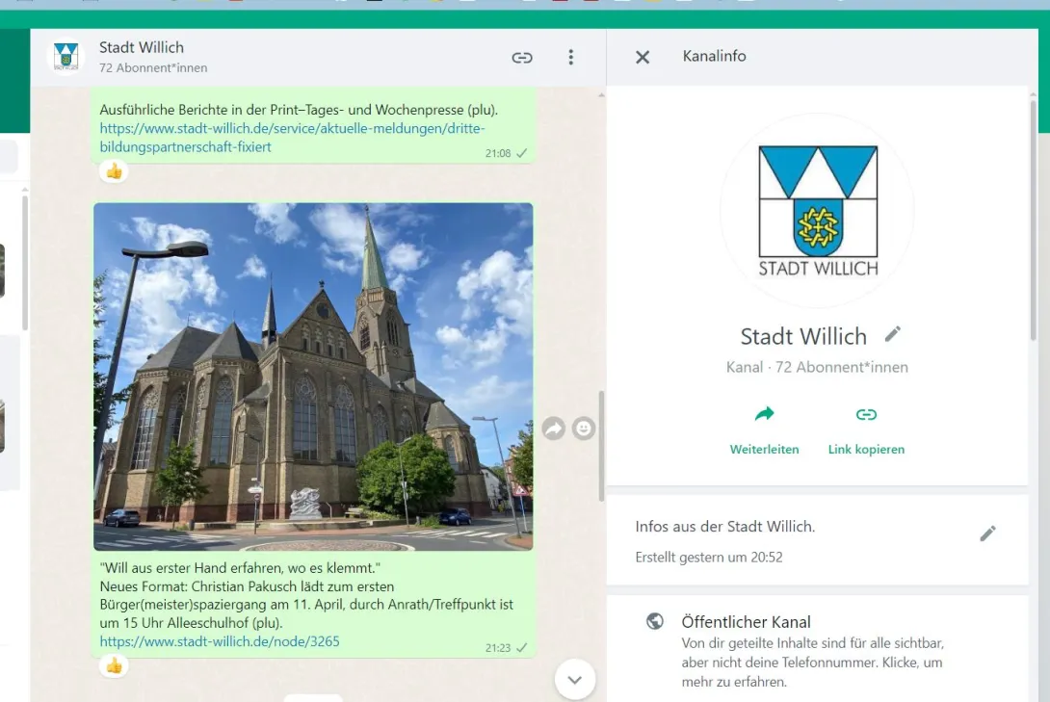Click the 'Erstellt gestern um 20:52' text
1050x702 pixels.
(x=708, y=557)
